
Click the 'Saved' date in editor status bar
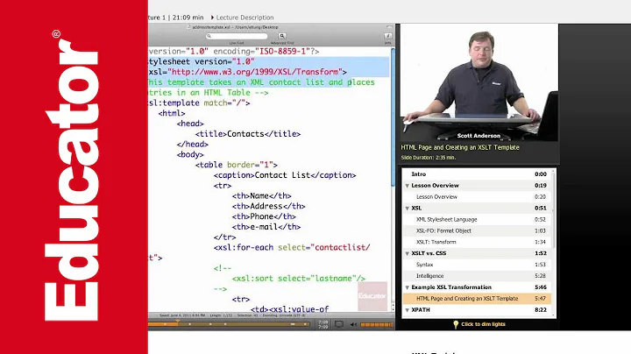point(182,315)
